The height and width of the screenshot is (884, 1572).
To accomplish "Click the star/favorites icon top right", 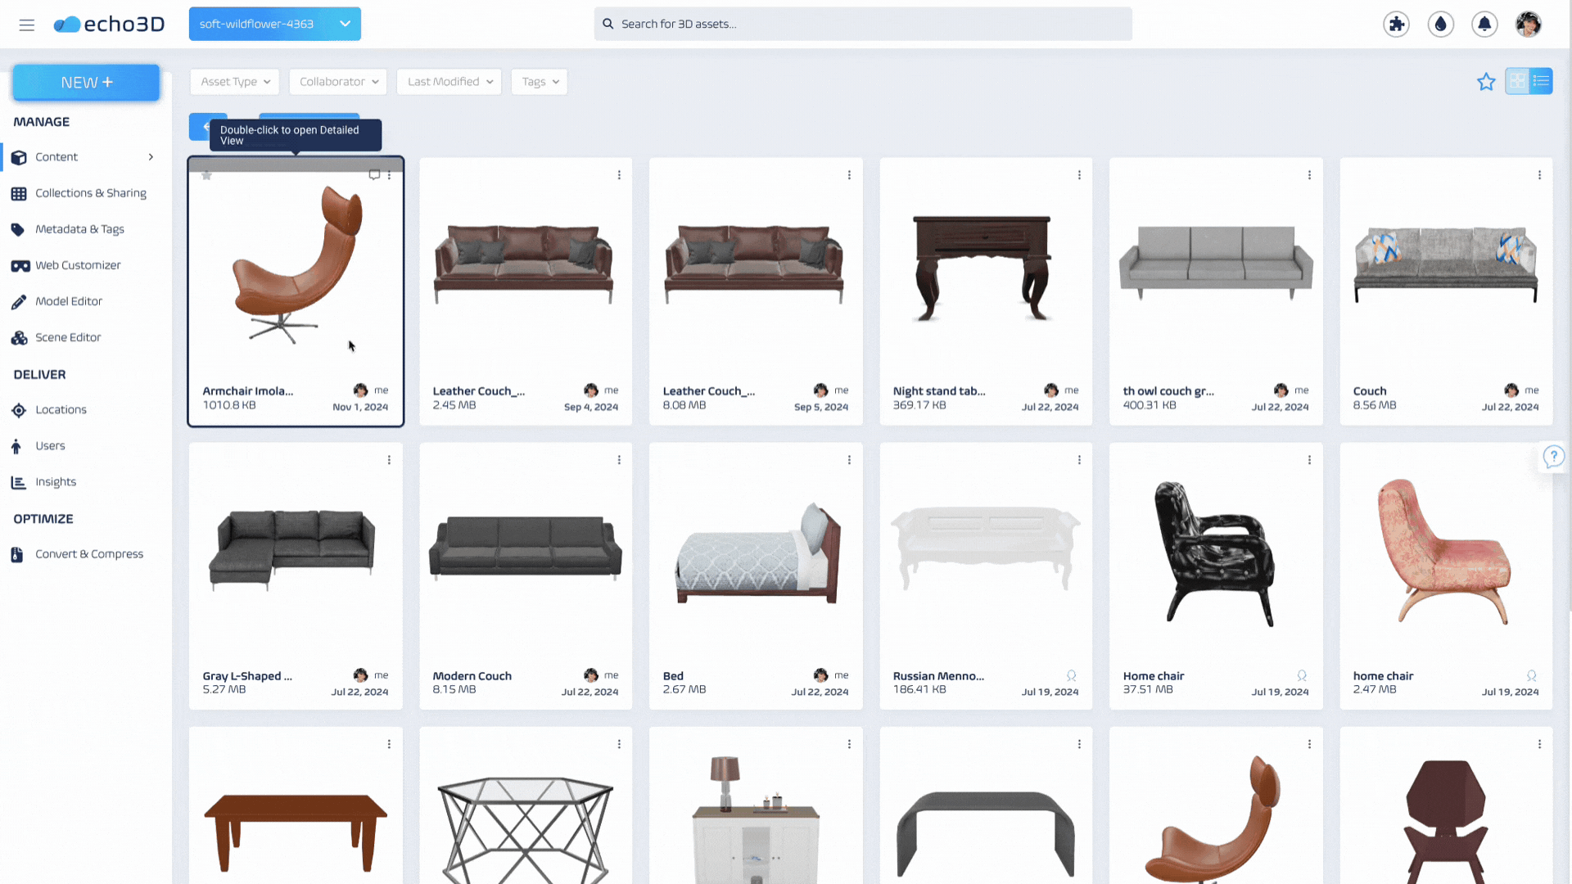I will point(1487,82).
